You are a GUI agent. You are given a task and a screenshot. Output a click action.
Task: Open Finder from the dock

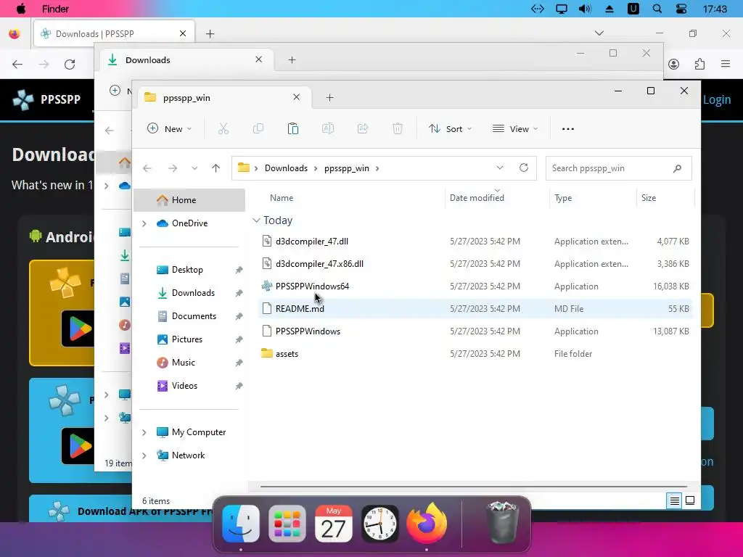(241, 524)
